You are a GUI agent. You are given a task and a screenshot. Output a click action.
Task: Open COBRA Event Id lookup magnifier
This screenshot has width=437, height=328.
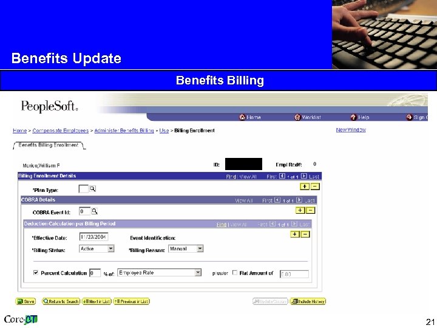coord(95,211)
